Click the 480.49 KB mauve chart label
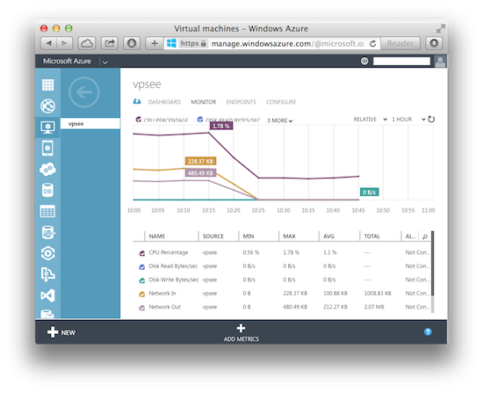483x393 pixels. coord(200,172)
